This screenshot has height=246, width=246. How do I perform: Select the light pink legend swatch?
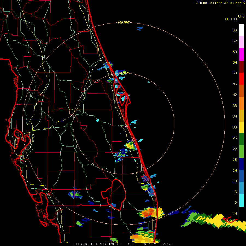241,42
